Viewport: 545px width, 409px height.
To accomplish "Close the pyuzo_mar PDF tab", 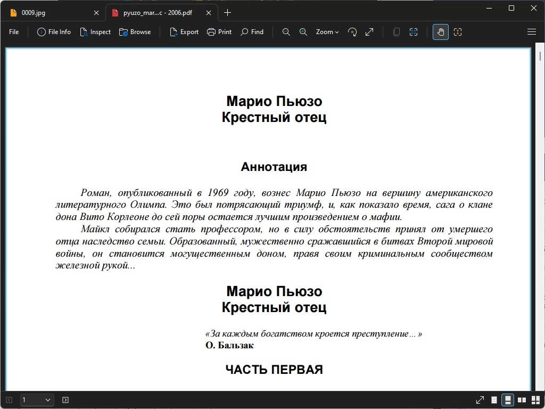I will click(x=209, y=13).
